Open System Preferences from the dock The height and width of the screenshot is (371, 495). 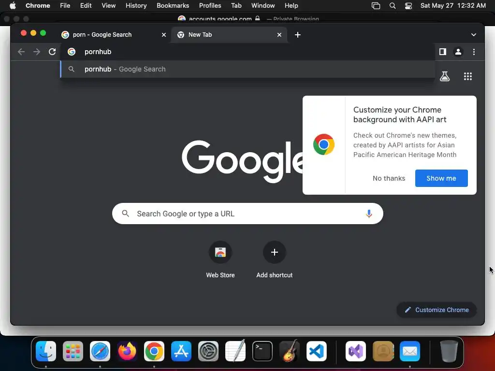(208, 351)
